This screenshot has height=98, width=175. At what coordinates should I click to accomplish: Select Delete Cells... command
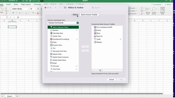[63, 54]
